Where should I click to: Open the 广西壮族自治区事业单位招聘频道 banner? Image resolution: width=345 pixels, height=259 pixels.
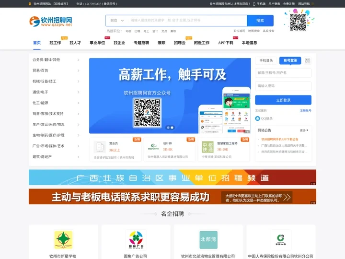[172, 177]
